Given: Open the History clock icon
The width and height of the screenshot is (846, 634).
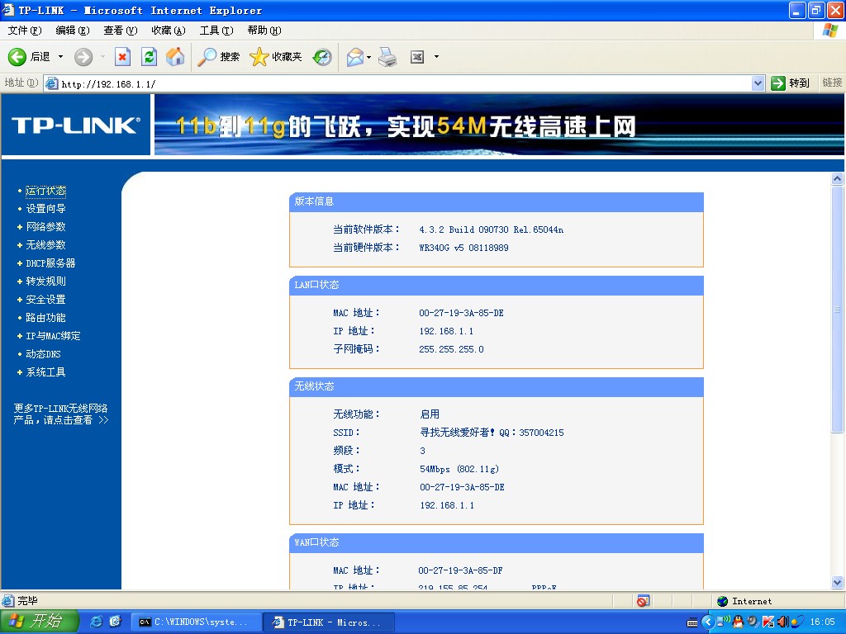Looking at the screenshot, I should coord(322,57).
